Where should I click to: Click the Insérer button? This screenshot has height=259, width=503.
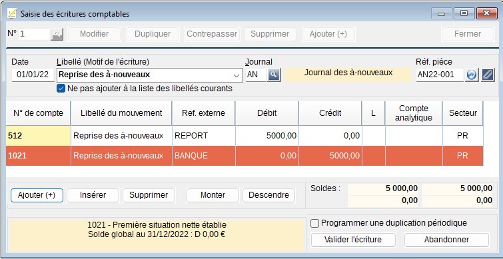point(93,195)
